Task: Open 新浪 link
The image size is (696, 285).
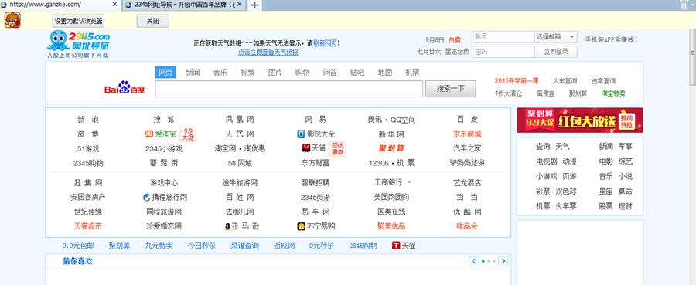Action: click(x=88, y=120)
